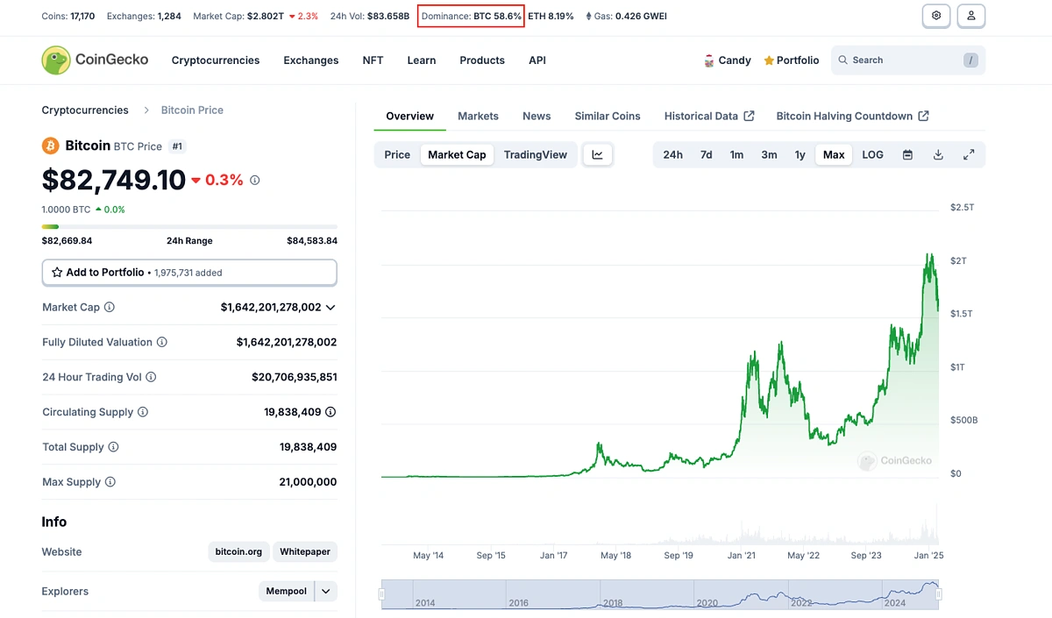Screen dimensions: 1052x618
Task: Open the Bitcoin Halving Countdown tab
Action: point(852,116)
